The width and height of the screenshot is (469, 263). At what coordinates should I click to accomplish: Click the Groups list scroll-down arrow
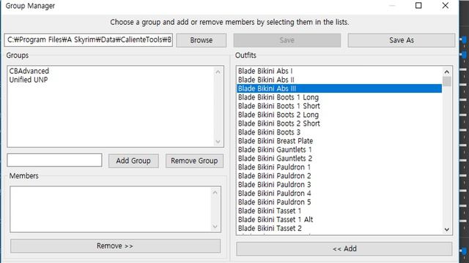click(x=218, y=142)
